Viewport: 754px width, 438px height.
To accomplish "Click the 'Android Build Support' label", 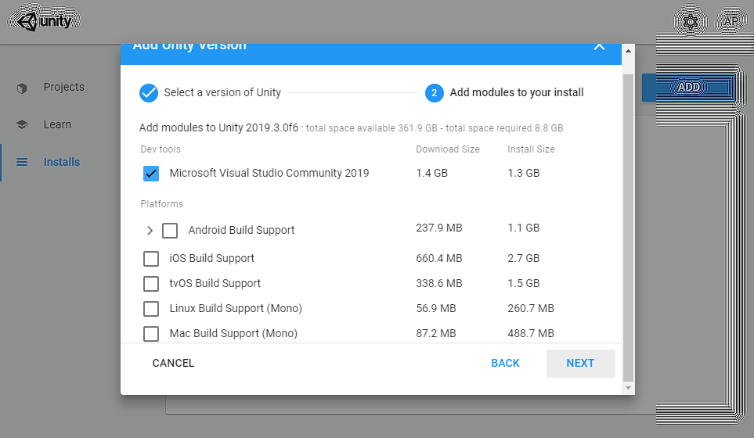I will click(241, 231).
